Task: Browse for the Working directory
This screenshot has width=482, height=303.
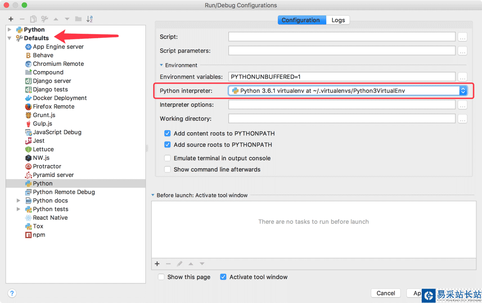Action: coord(462,119)
